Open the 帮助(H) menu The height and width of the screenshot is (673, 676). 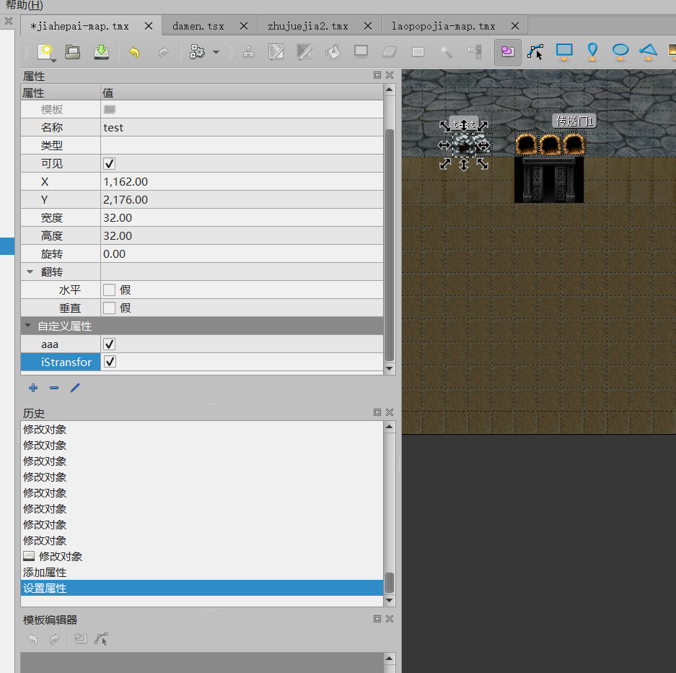[x=25, y=6]
